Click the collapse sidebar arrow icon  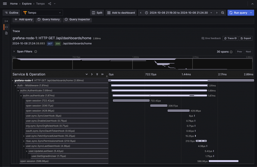point(6,21)
